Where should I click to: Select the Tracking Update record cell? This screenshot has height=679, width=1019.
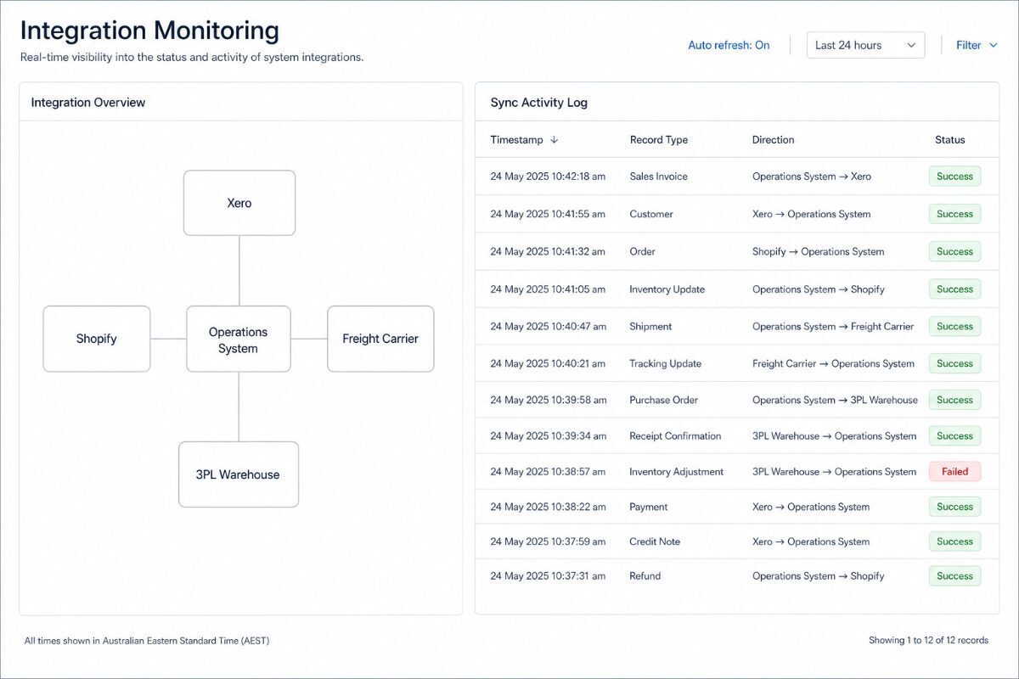(665, 363)
